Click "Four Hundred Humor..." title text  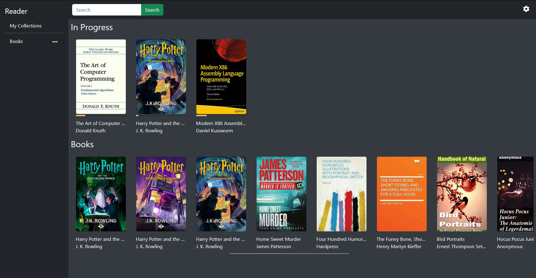pyautogui.click(x=341, y=239)
